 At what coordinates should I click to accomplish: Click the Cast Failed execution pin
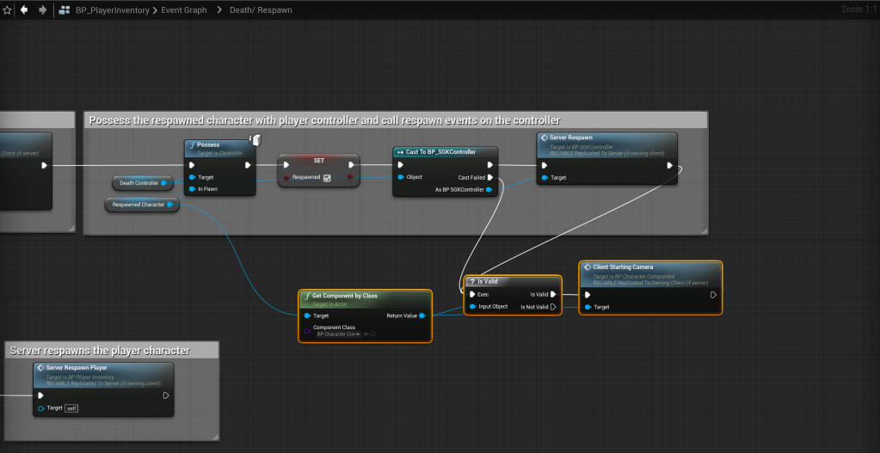click(x=489, y=177)
